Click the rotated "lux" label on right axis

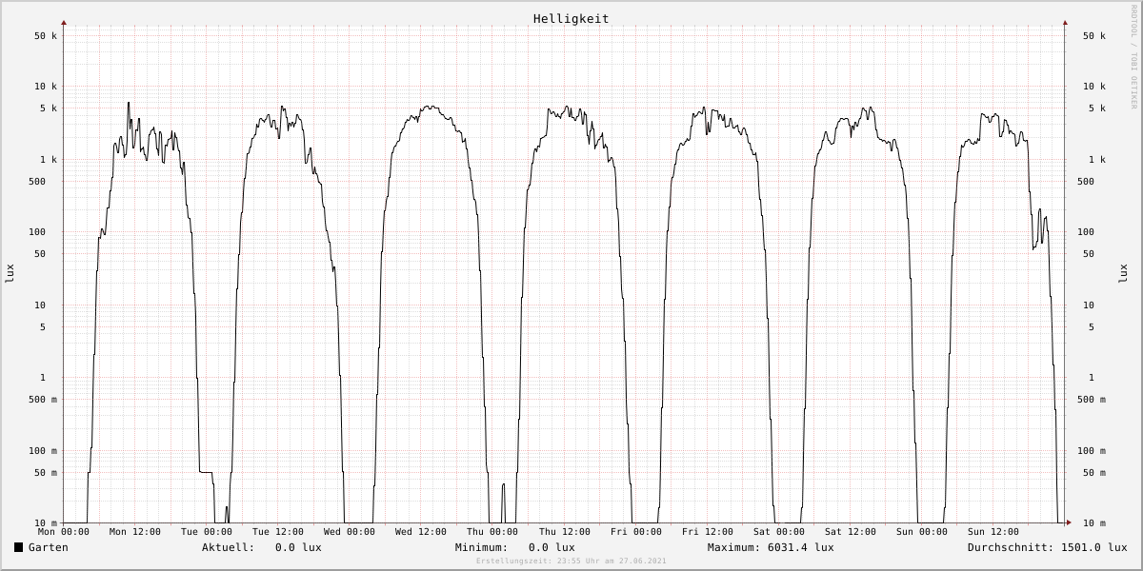pos(1122,274)
